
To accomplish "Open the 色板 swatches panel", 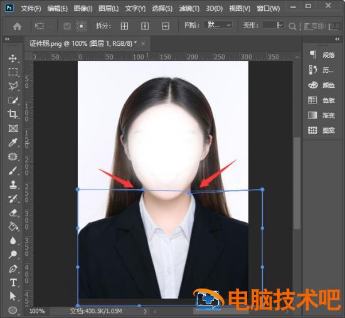I will 322,100.
